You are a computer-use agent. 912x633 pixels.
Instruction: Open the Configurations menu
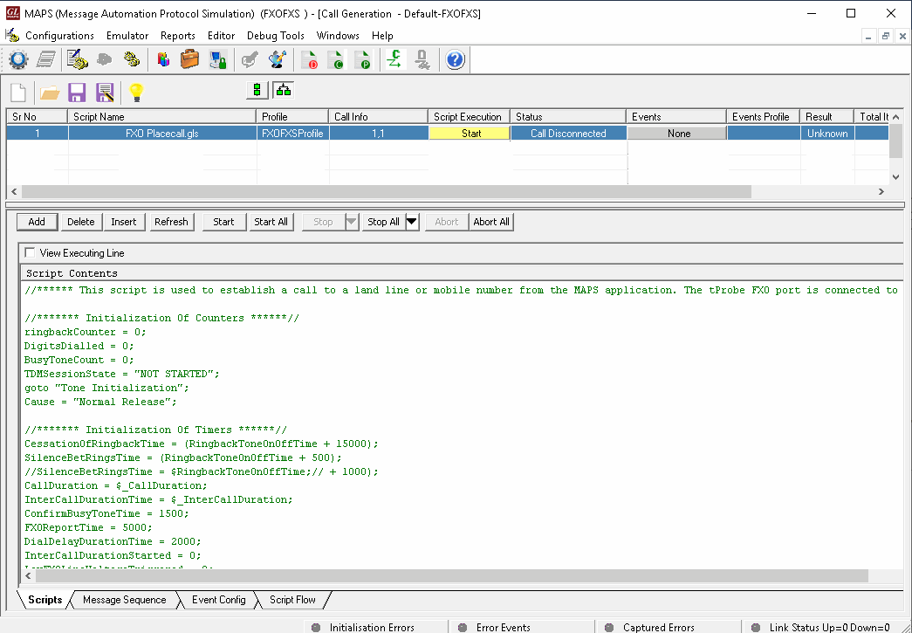(59, 36)
